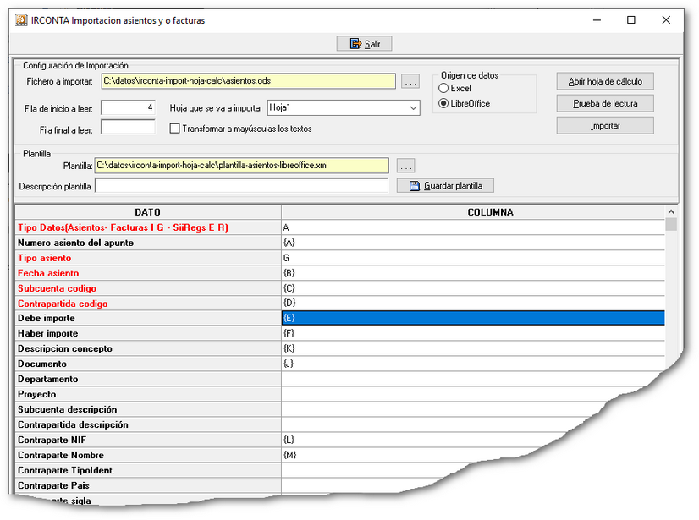Select the Contraparte Nombre row label
Image resolution: width=699 pixels, height=520 pixels.
pyautogui.click(x=148, y=455)
